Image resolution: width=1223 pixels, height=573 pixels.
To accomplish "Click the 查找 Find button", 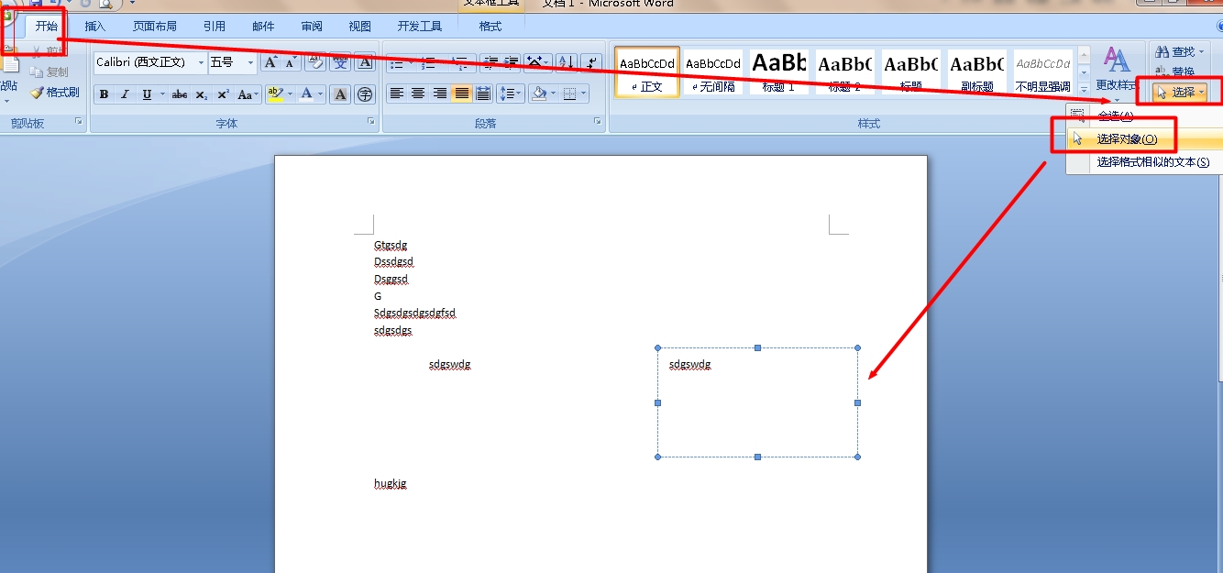I will pos(1181,52).
